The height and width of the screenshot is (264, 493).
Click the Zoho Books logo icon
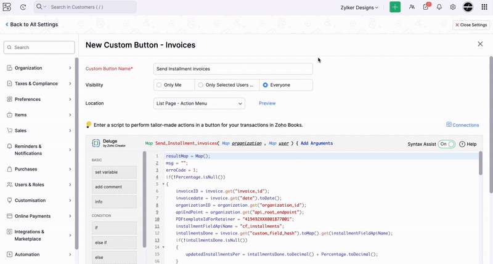coord(7,7)
